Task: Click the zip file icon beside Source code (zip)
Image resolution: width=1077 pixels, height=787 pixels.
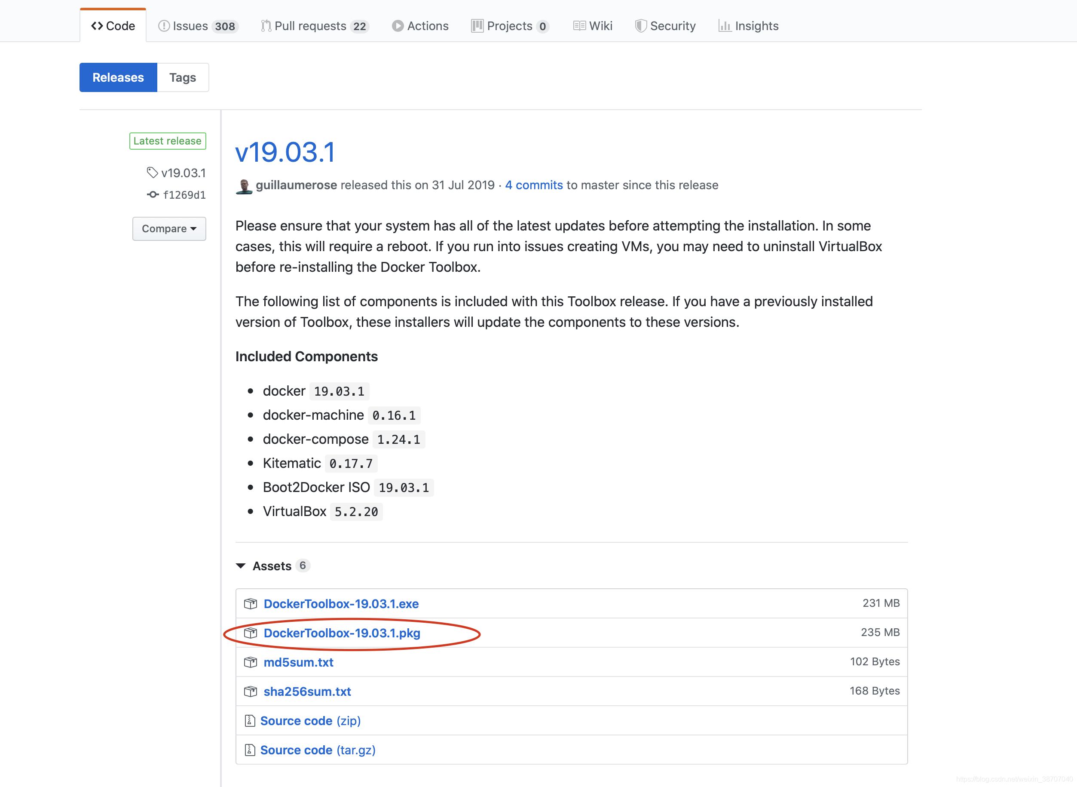Action: click(250, 721)
